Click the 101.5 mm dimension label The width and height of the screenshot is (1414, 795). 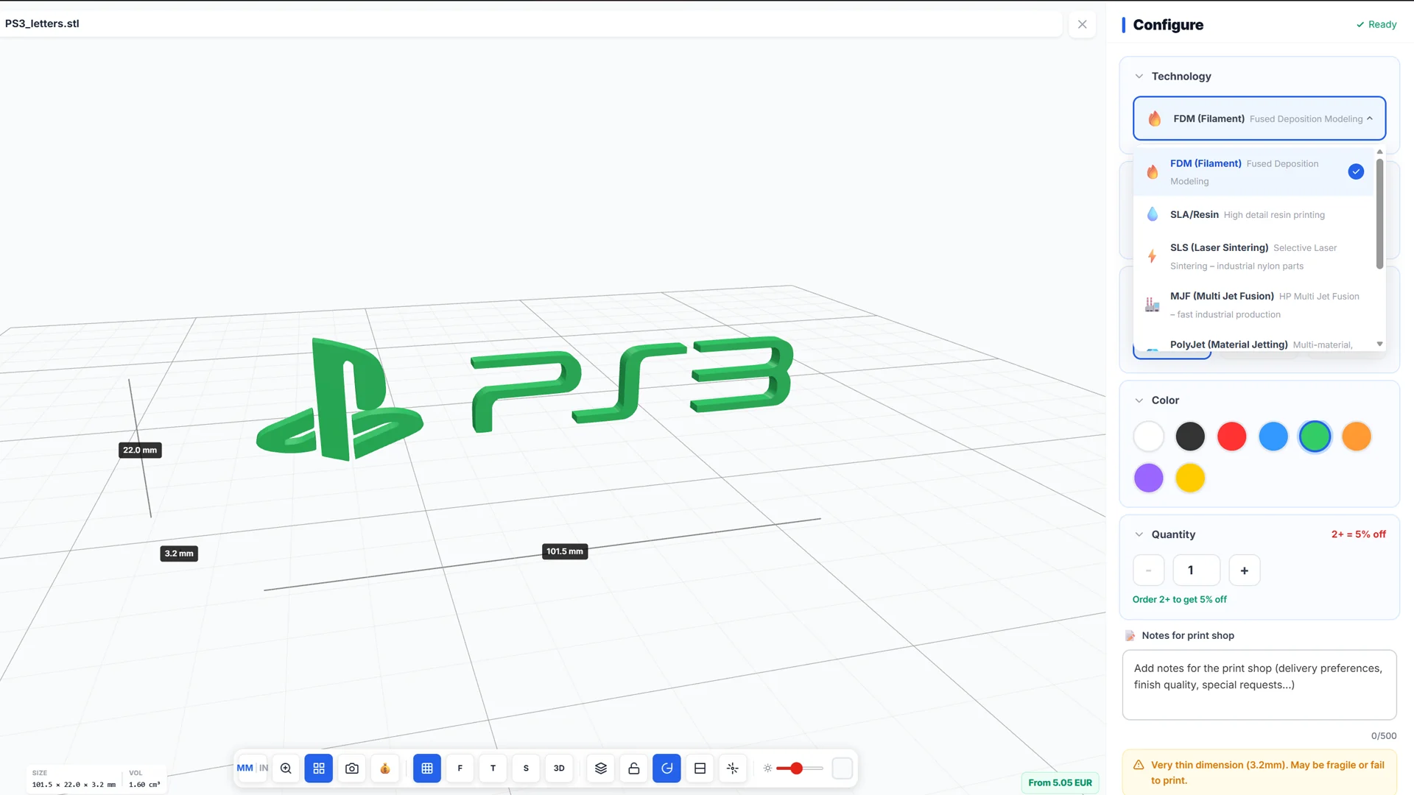565,551
